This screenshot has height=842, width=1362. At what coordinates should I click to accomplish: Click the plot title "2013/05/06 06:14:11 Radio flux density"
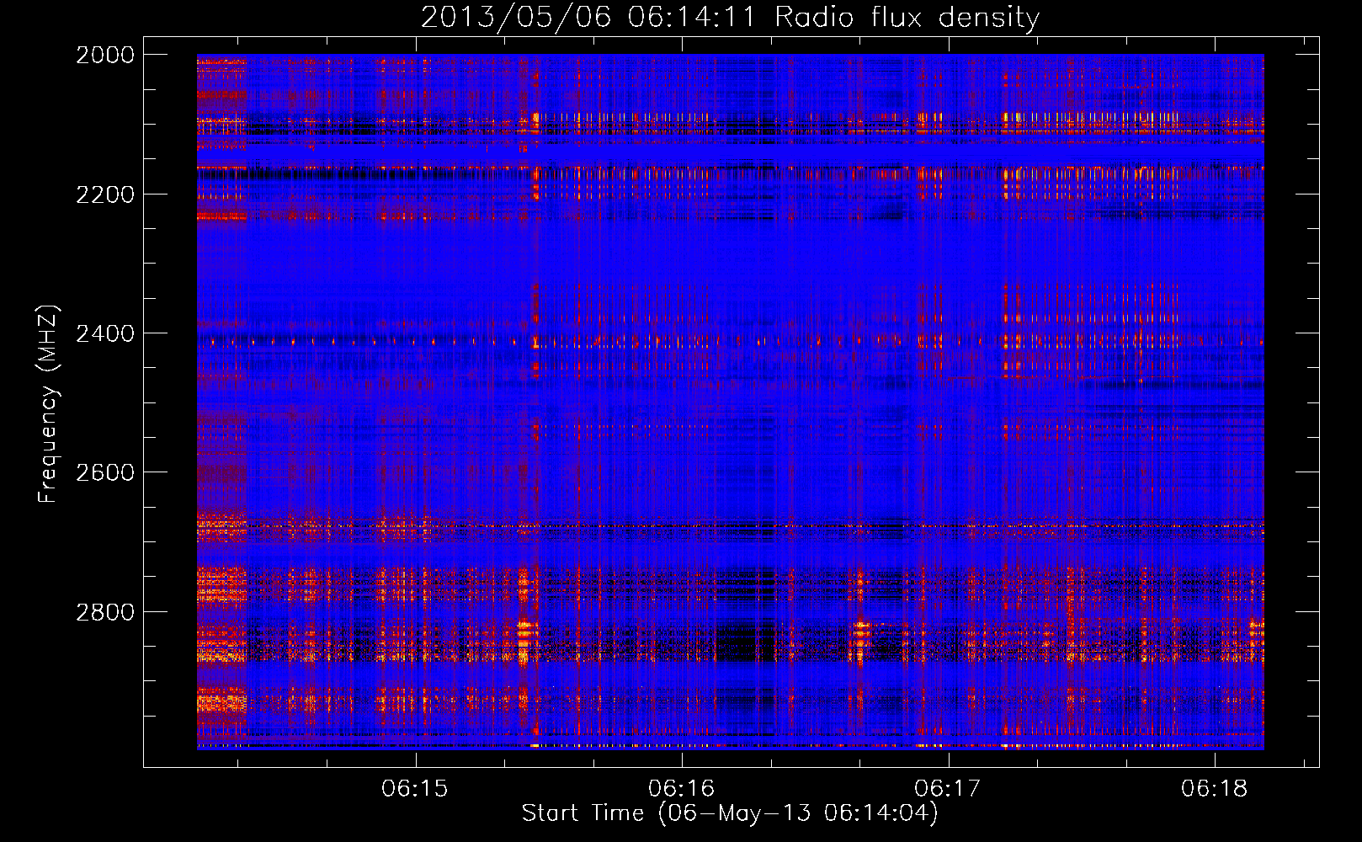[x=730, y=17]
